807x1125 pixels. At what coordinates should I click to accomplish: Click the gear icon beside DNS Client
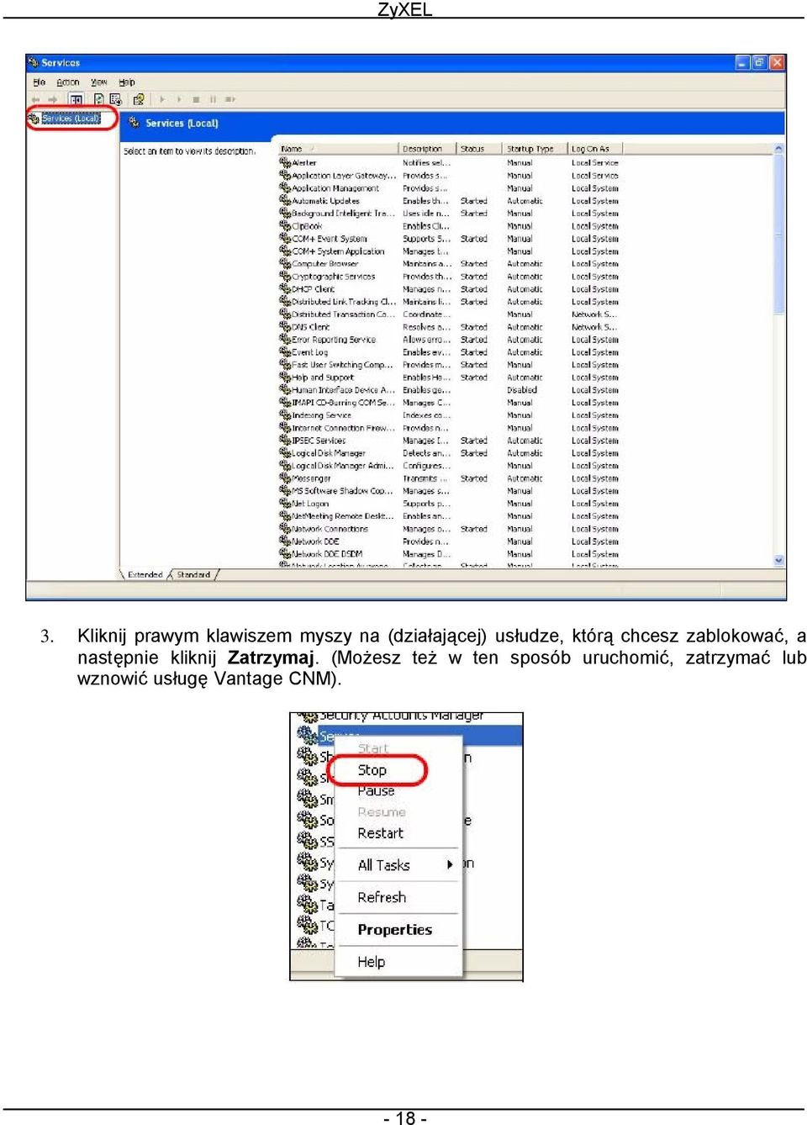(285, 326)
